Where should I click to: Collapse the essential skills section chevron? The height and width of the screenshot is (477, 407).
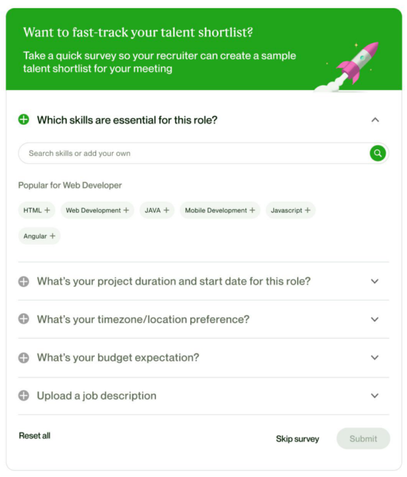375,120
